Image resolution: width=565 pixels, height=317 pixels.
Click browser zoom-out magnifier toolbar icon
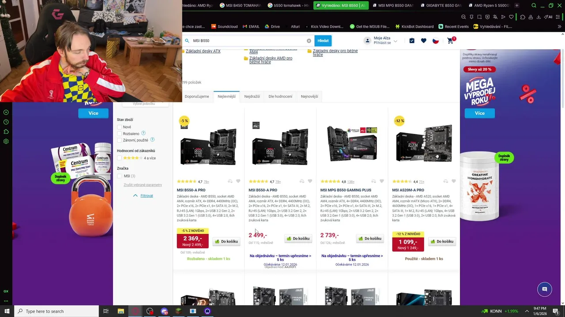[463, 17]
